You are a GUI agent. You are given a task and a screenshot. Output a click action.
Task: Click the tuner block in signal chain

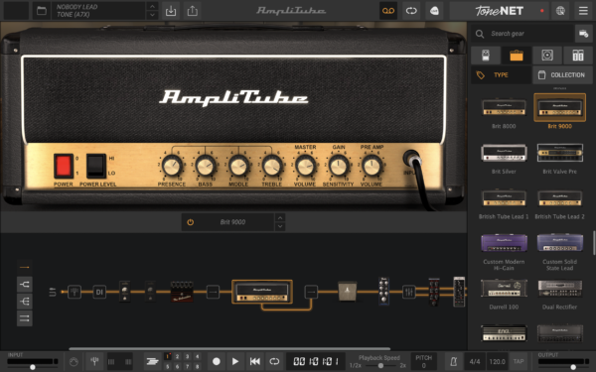[74, 292]
